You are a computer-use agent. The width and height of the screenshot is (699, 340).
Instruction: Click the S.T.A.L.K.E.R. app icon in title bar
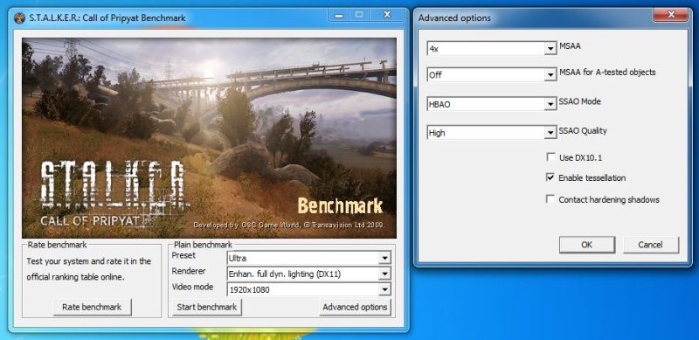point(19,17)
